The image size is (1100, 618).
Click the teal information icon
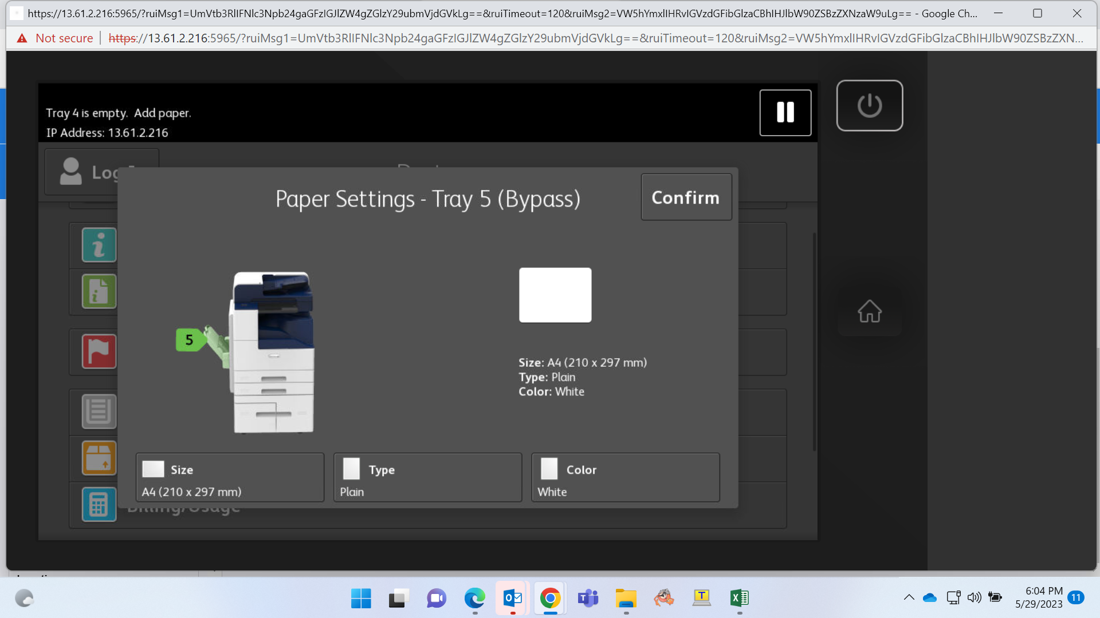(99, 245)
